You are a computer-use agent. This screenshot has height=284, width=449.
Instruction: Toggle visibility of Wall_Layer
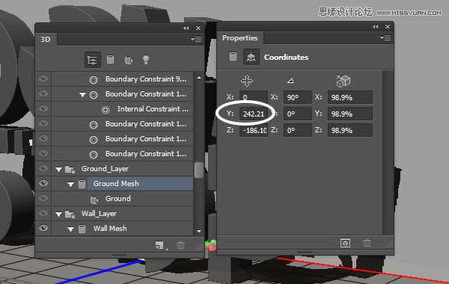click(x=43, y=213)
